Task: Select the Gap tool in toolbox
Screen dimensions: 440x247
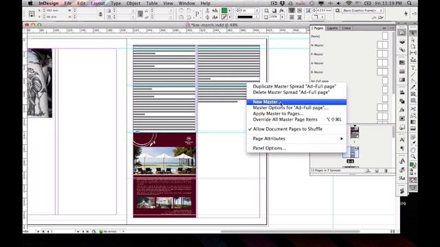Action: click(412, 53)
